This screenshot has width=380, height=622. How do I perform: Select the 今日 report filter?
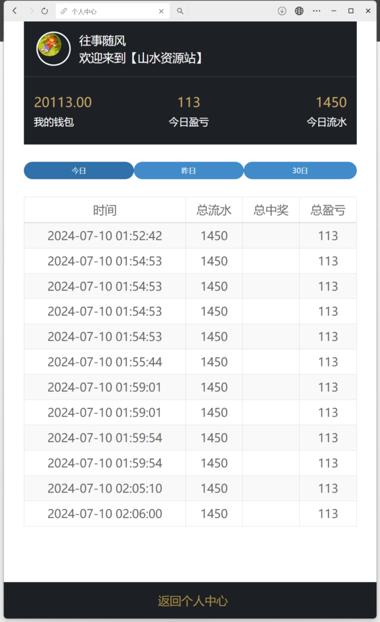click(78, 171)
